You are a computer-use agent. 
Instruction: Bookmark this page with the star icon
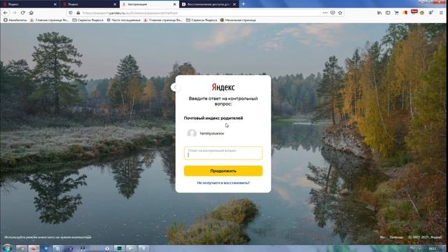click(x=340, y=13)
